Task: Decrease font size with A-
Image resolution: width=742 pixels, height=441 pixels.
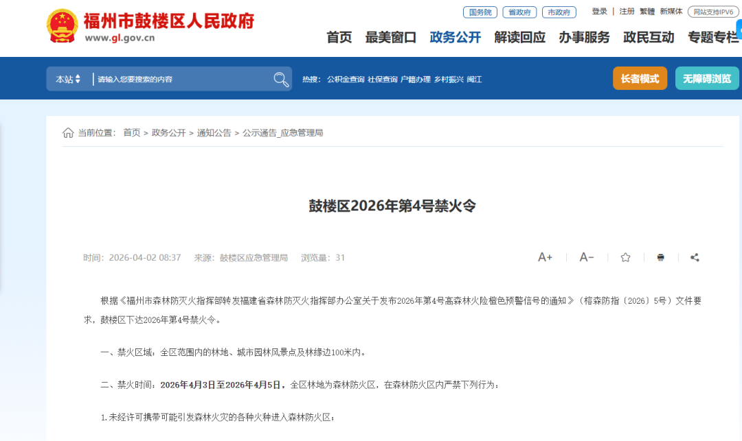Action: click(x=586, y=257)
